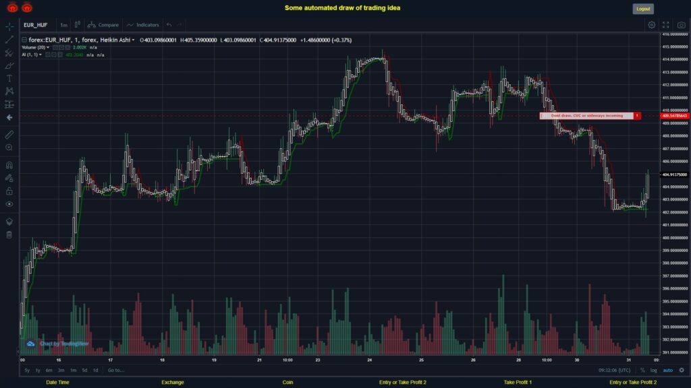
Task: Toggle stay in drawing mode pencil-lock icon
Action: pyautogui.click(x=9, y=178)
